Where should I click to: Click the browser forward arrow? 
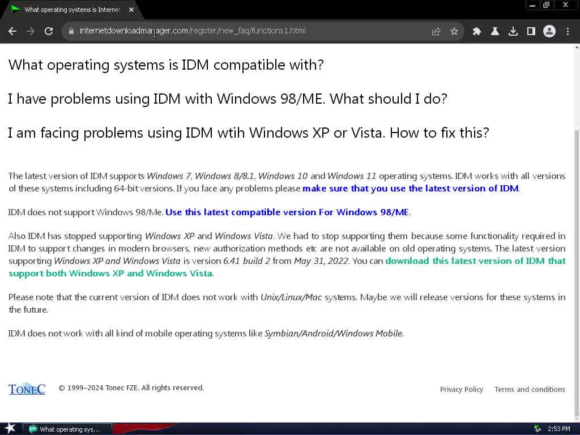click(x=31, y=31)
